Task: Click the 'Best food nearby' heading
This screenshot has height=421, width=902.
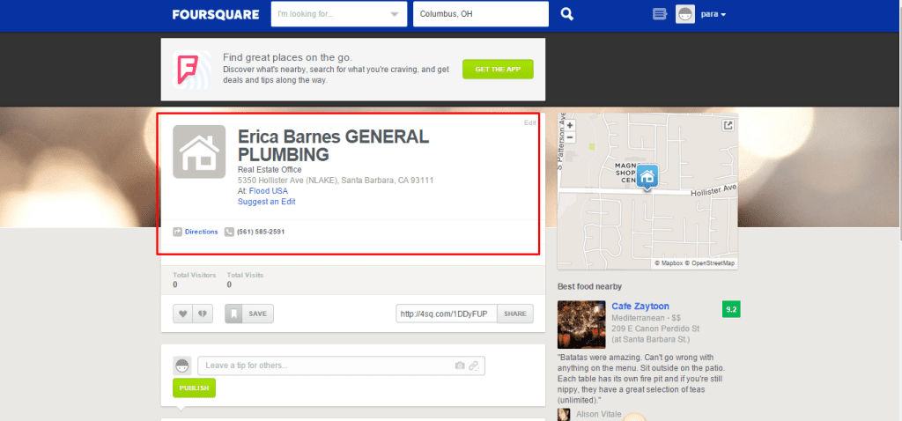Action: point(589,286)
